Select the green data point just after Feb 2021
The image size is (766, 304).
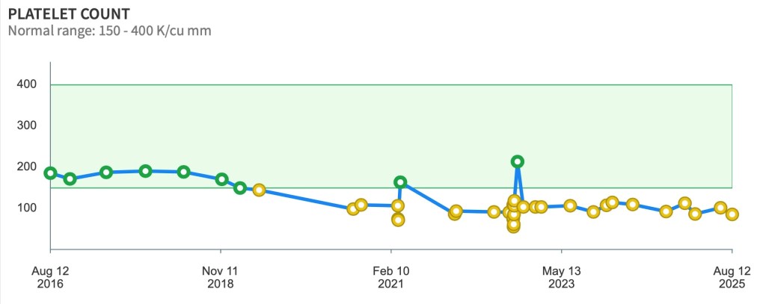click(400, 182)
